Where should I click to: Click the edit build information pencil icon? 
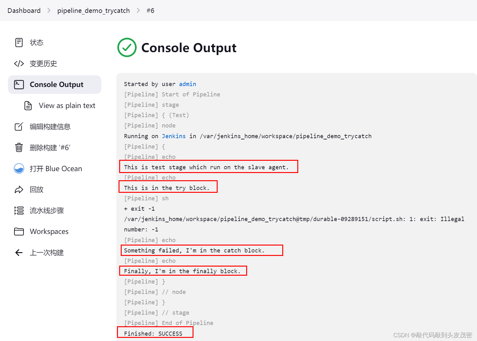19,127
